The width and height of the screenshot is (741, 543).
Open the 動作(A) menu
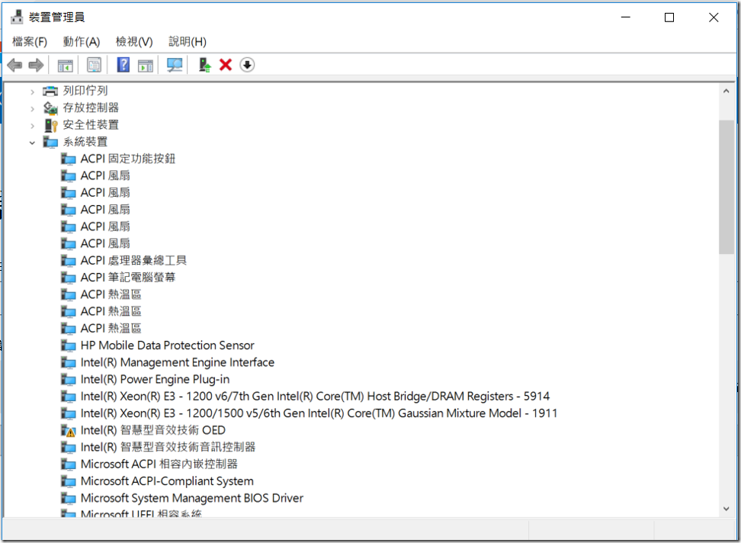tap(82, 42)
